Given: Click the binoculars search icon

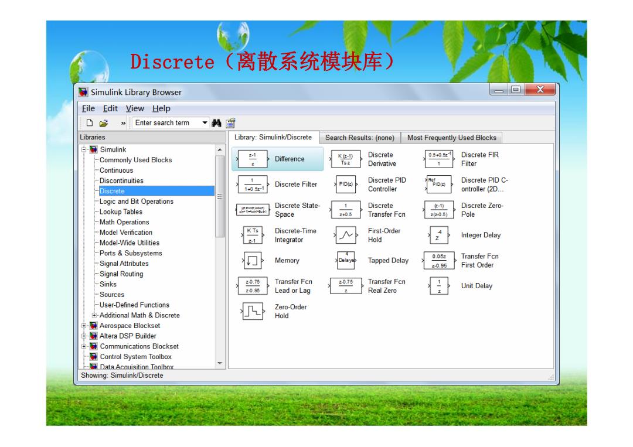Looking at the screenshot, I should (216, 122).
